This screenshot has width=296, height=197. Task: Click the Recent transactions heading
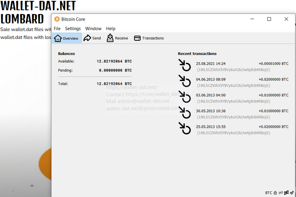(197, 54)
